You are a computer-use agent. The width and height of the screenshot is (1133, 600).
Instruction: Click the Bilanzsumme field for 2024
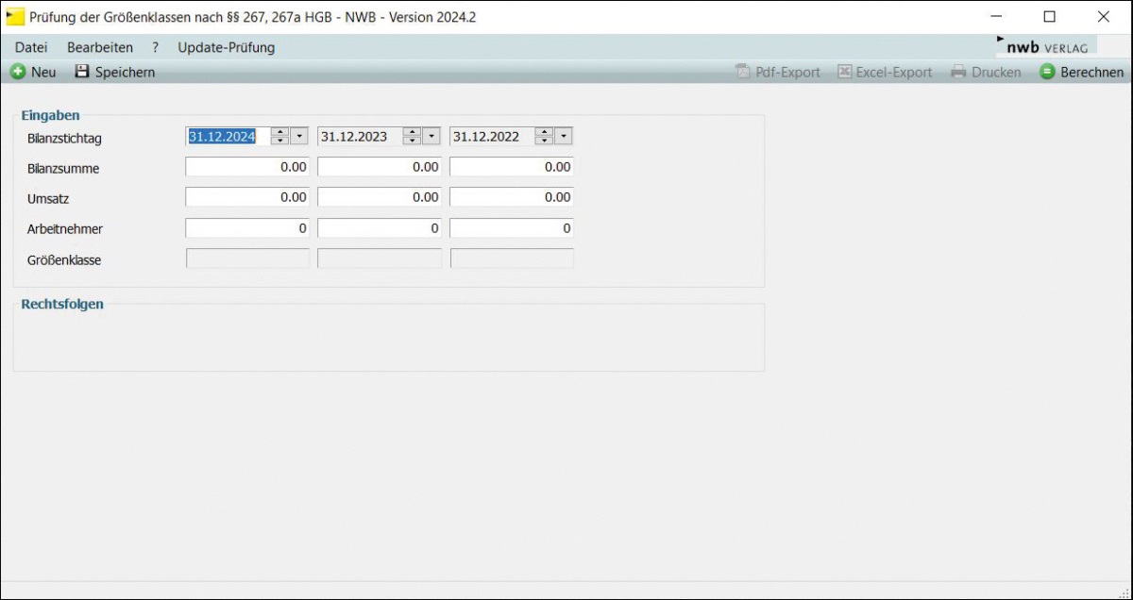[x=247, y=167]
